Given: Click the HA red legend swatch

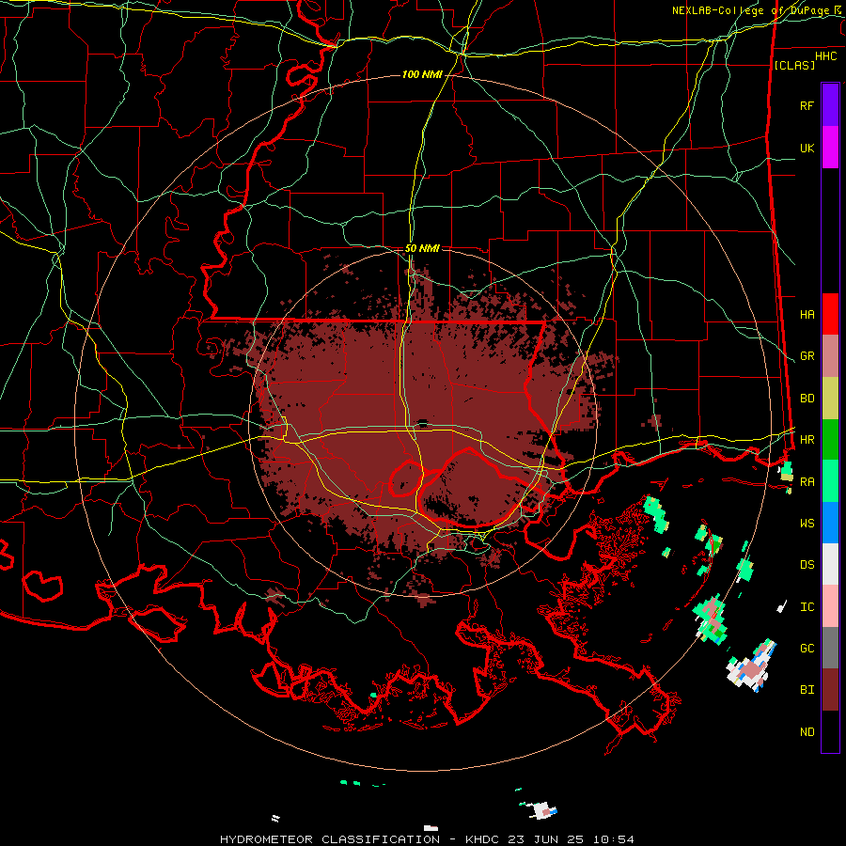Looking at the screenshot, I should point(830,314).
